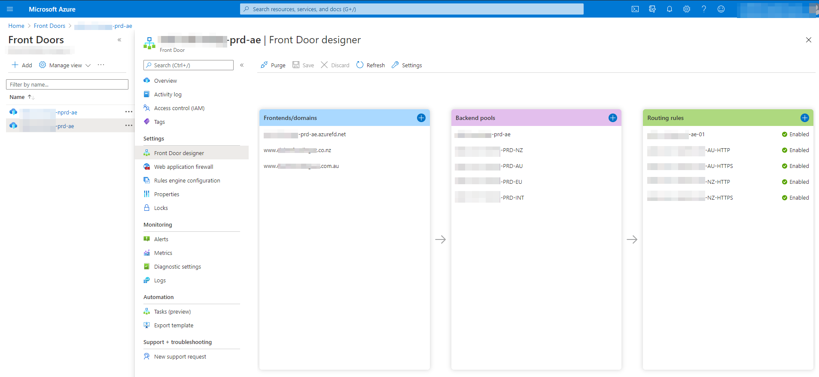This screenshot has width=819, height=377.
Task: Open the Locks page
Action: coord(161,208)
